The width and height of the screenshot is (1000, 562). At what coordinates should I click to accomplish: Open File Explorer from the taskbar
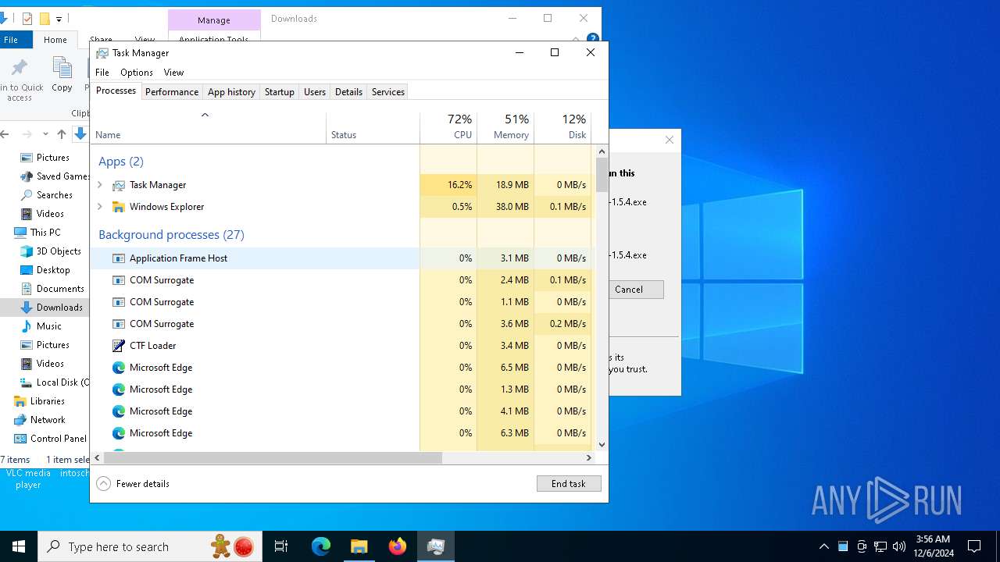(359, 546)
